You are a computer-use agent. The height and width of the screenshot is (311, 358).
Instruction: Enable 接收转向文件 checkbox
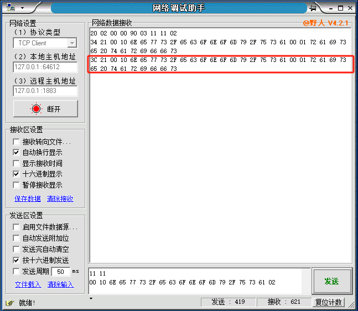click(16, 142)
